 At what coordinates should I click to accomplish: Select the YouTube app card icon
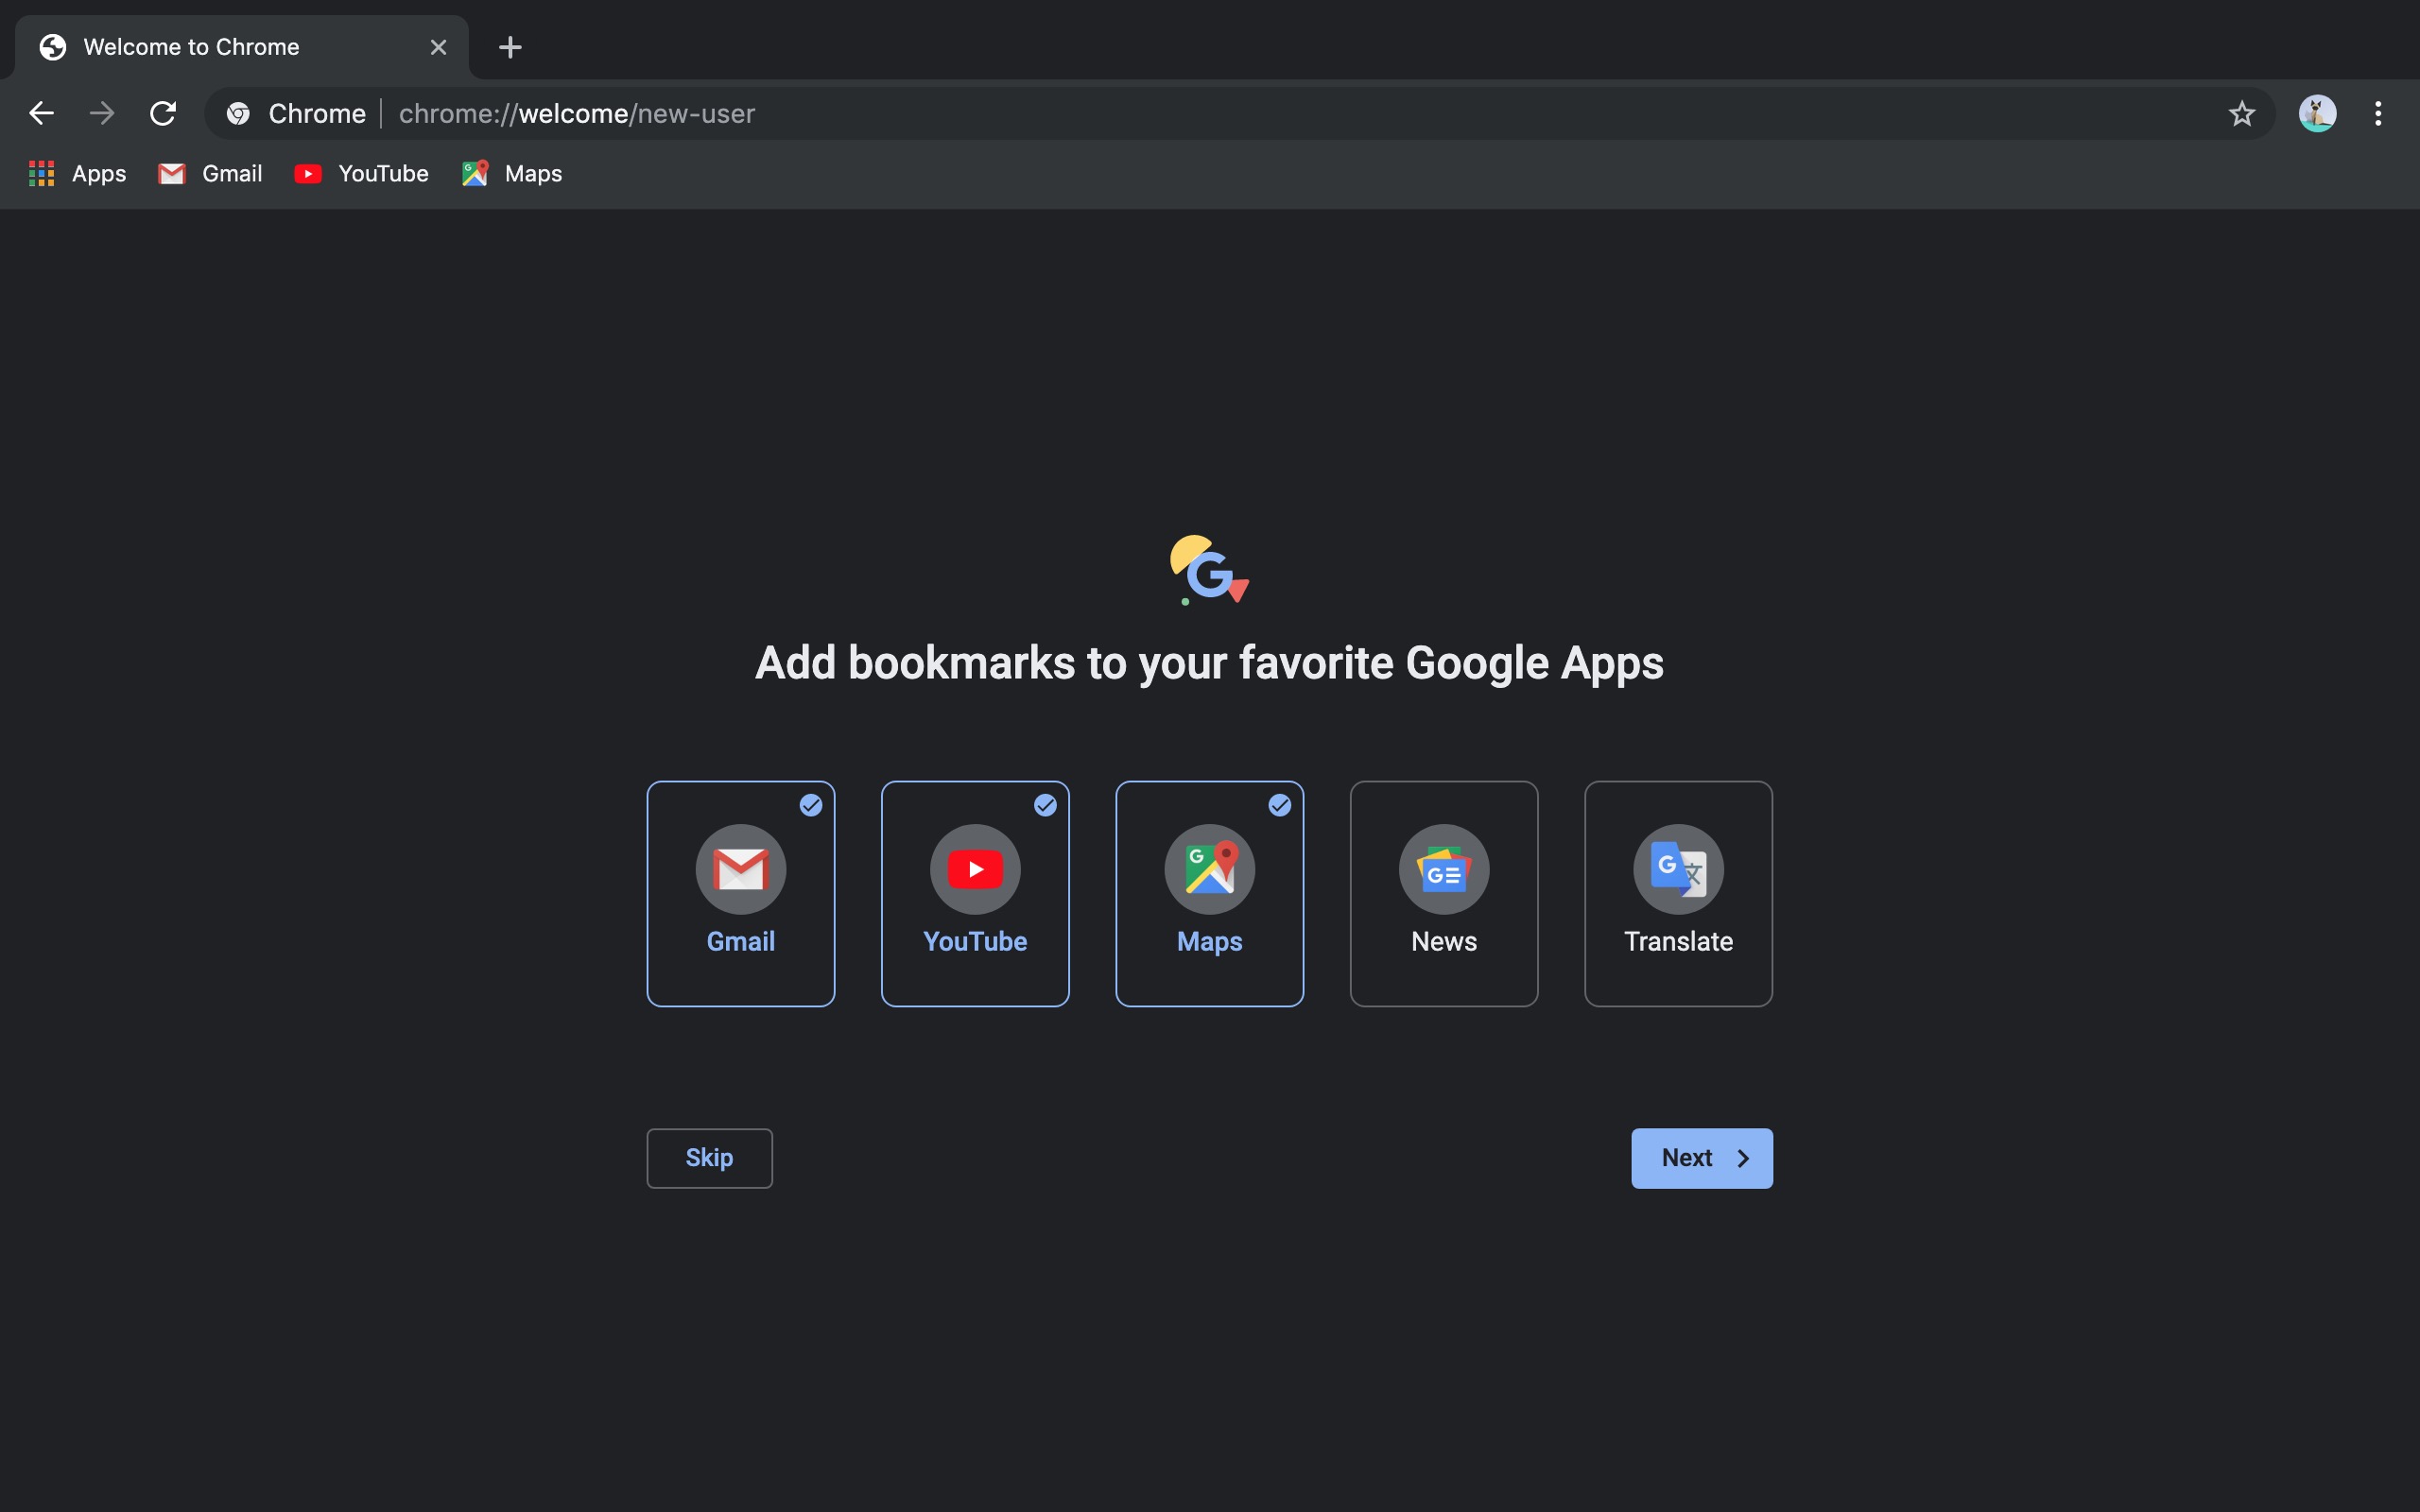pyautogui.click(x=975, y=869)
